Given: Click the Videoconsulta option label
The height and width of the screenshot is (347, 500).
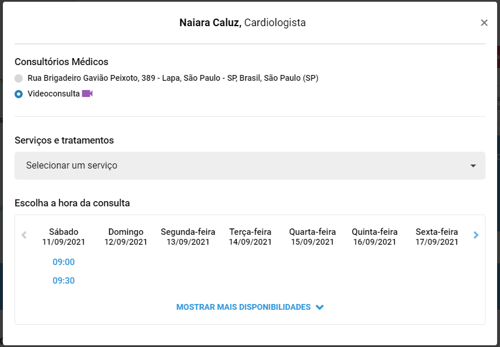Looking at the screenshot, I should (53, 94).
